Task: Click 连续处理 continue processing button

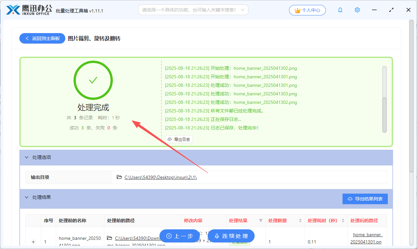Action: tap(231, 236)
